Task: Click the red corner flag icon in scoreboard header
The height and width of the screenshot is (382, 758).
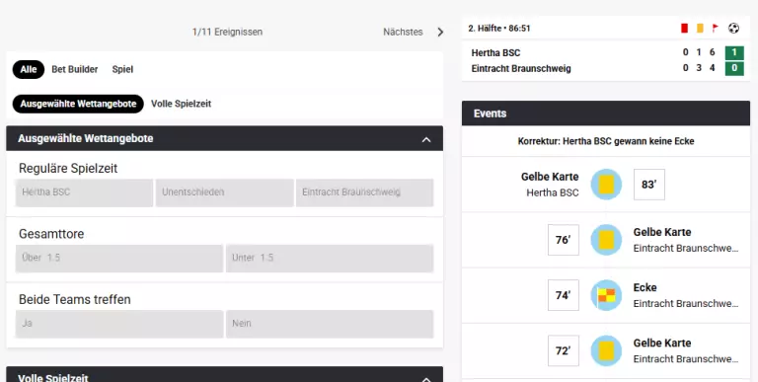Action: point(715,29)
